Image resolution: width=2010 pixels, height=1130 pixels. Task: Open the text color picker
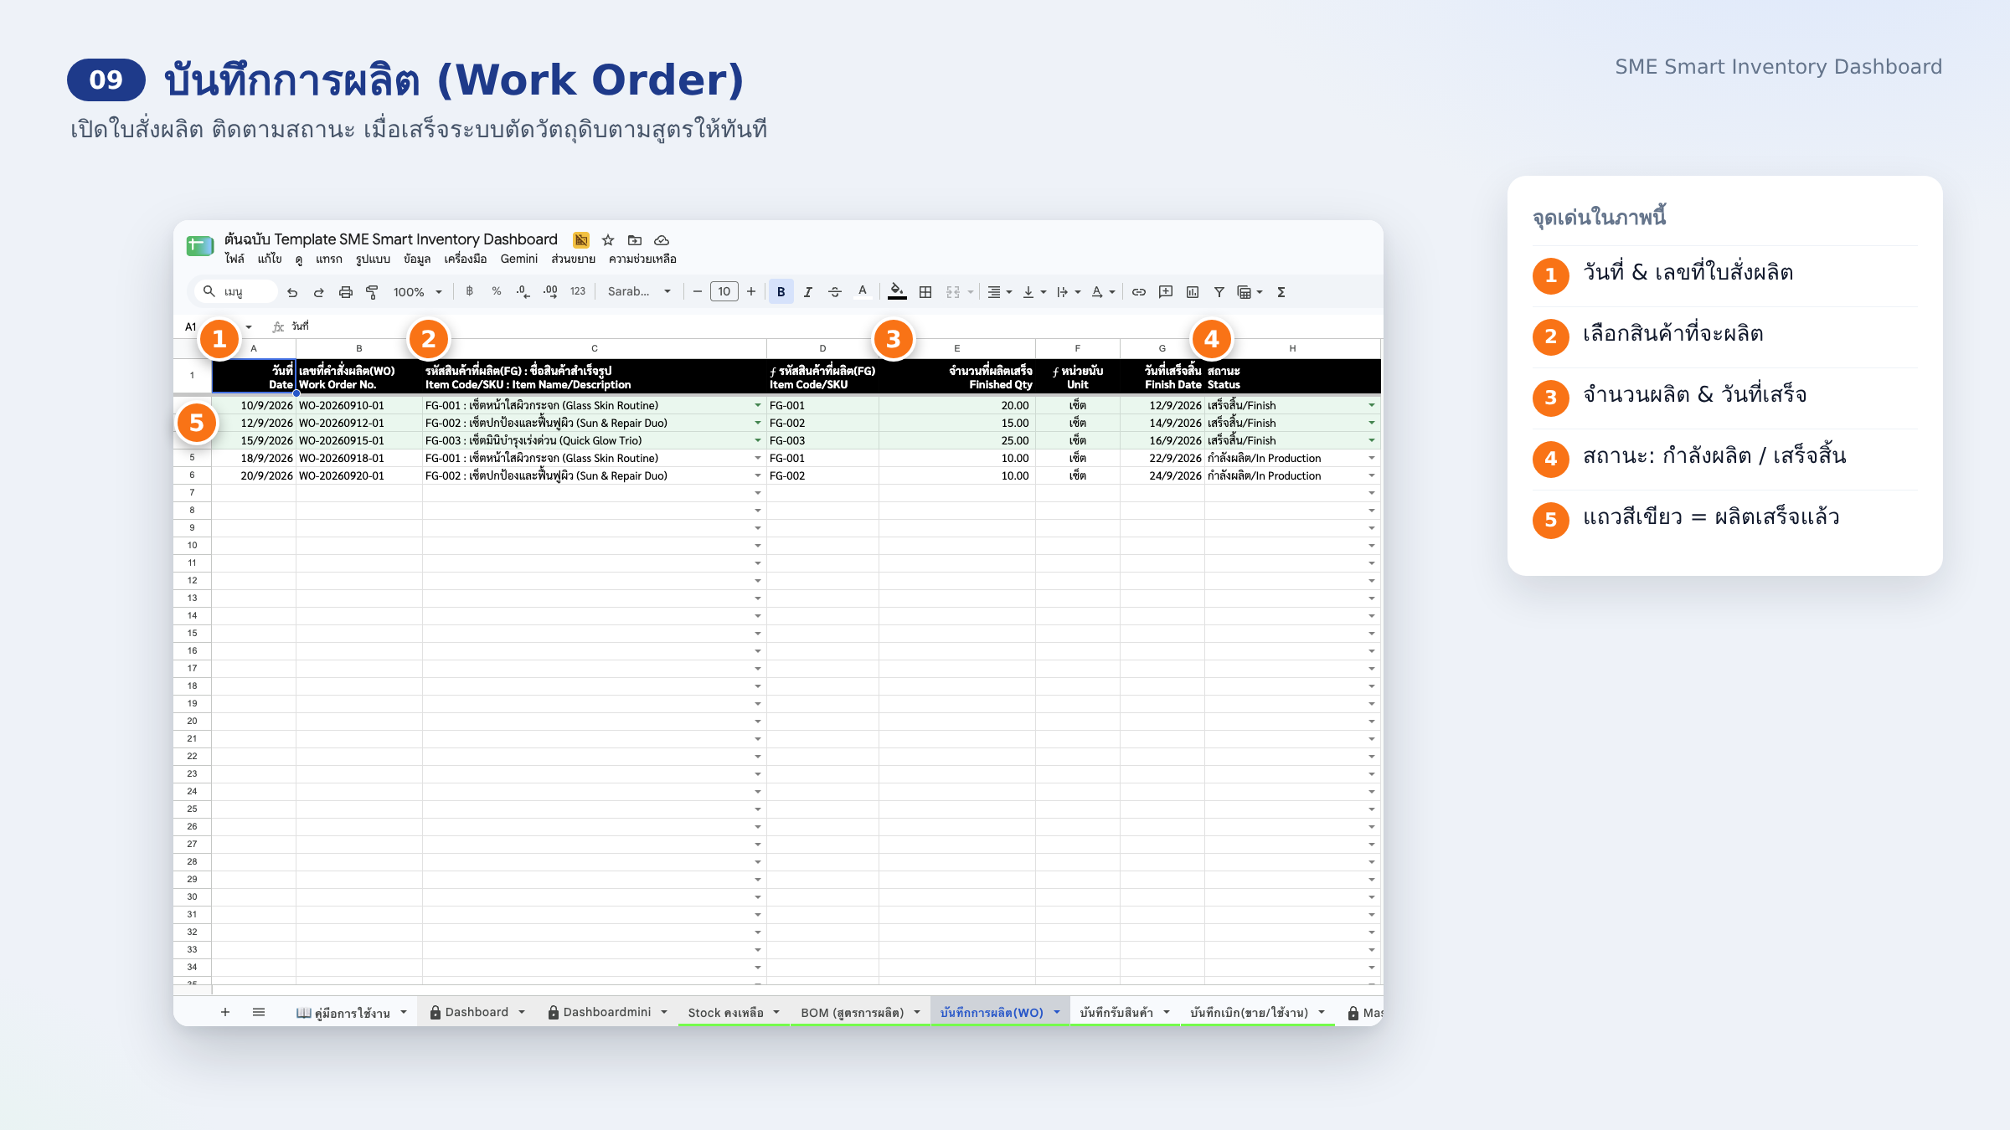pyautogui.click(x=863, y=292)
